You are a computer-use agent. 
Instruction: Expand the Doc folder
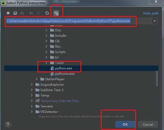(46, 30)
